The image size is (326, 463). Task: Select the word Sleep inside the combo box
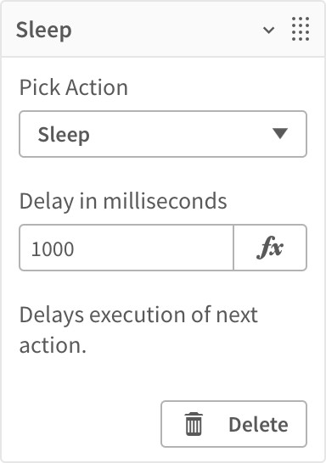pyautogui.click(x=64, y=135)
